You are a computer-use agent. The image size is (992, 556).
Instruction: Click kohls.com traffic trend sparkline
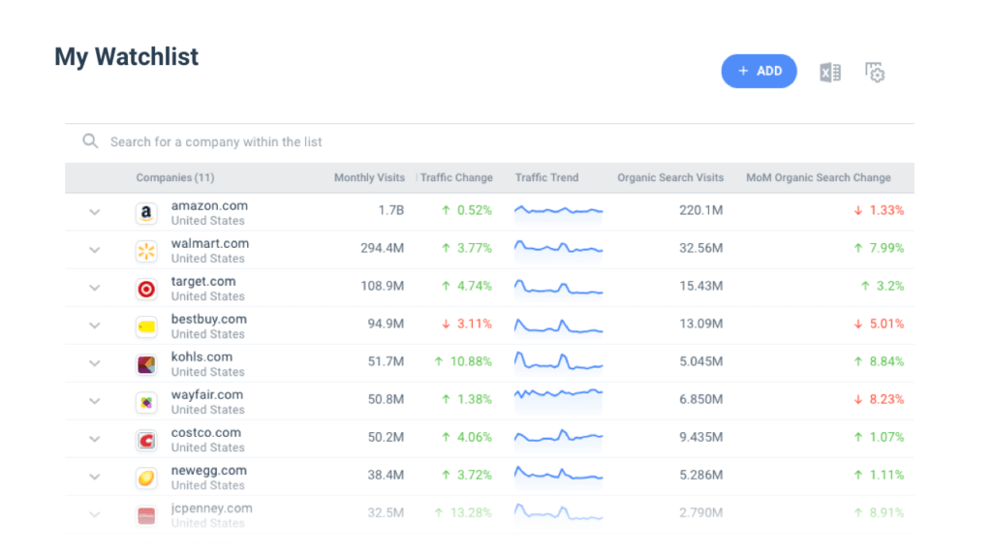click(x=559, y=362)
